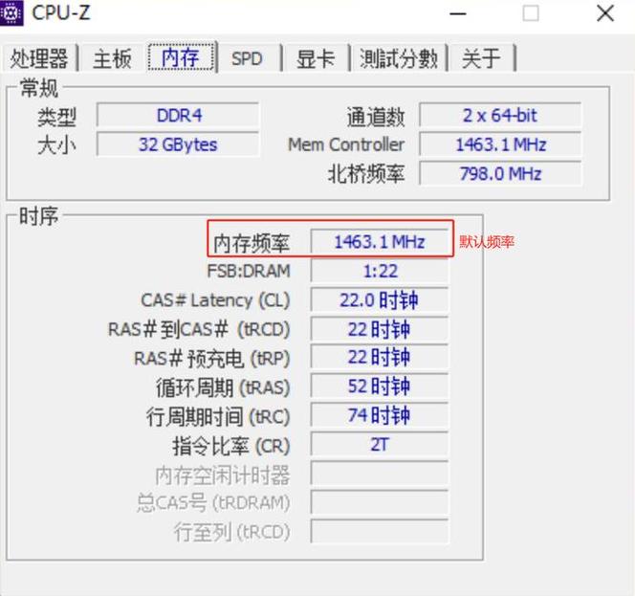Click the 指令比率 2T value
This screenshot has height=596, width=635.
(380, 445)
